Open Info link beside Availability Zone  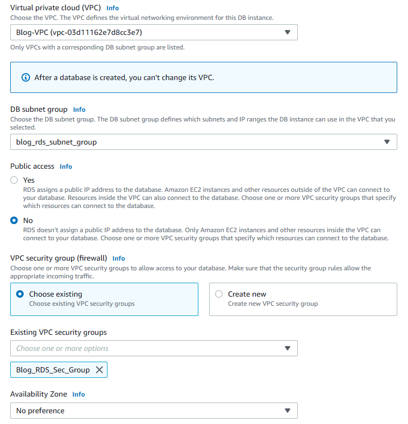pyautogui.click(x=78, y=394)
